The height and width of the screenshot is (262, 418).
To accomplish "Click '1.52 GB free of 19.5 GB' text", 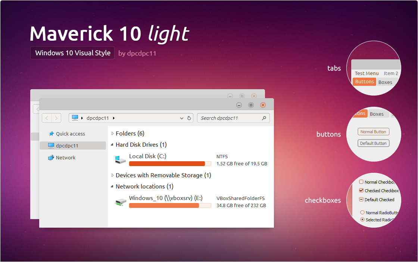I will (x=242, y=163).
